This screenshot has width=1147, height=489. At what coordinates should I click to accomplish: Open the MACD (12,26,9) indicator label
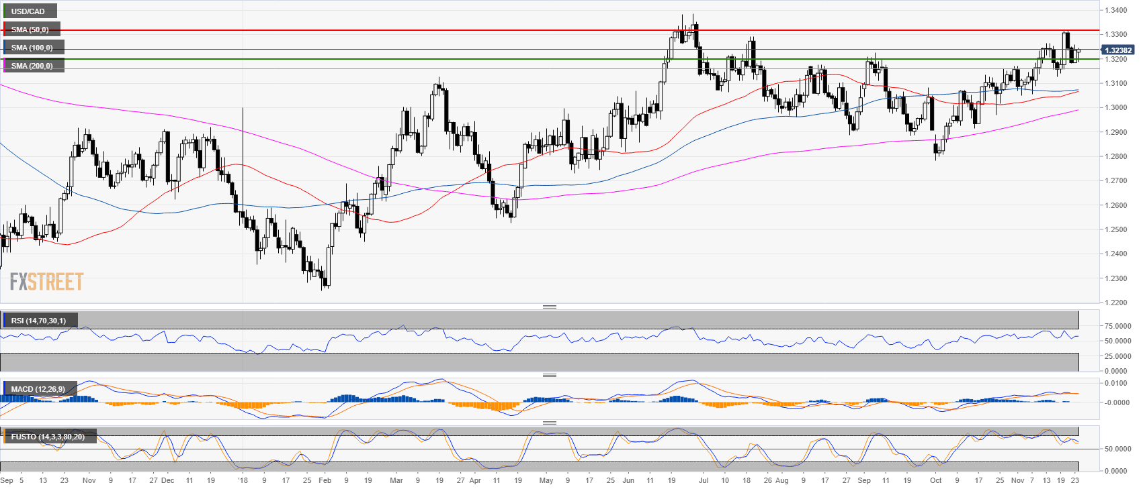(39, 389)
